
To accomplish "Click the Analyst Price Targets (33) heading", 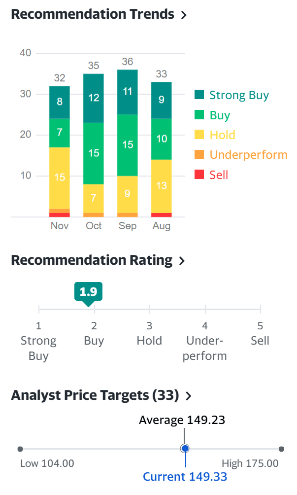I will [x=95, y=395].
